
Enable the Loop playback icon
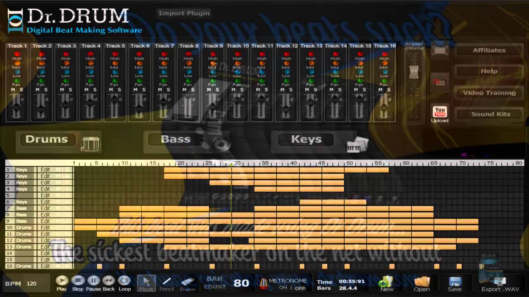(124, 281)
